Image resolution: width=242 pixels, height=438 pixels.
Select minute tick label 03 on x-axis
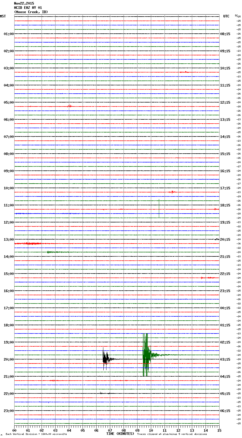55,430
